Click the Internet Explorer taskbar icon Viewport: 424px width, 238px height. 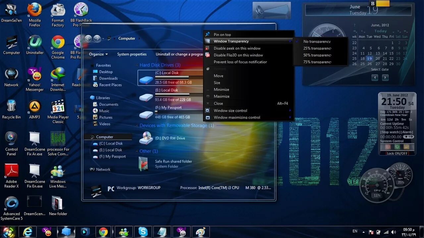[27, 232]
